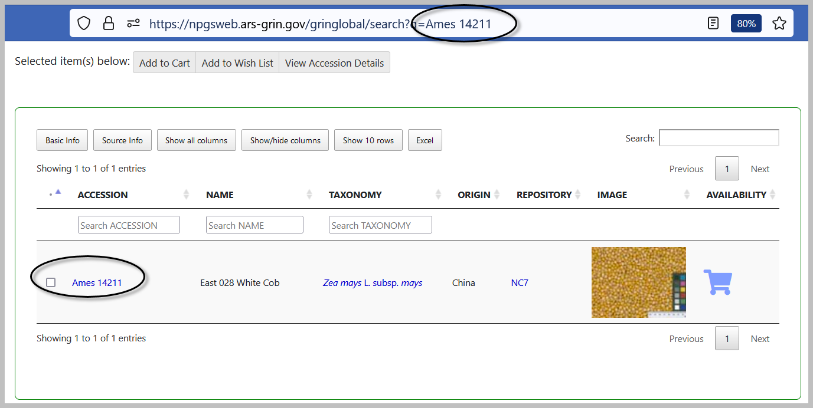
Task: Click Previous in the bottom pagination
Action: point(686,338)
